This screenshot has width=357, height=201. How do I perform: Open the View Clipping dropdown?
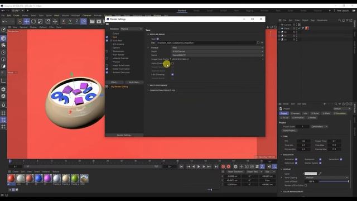click(x=326, y=178)
